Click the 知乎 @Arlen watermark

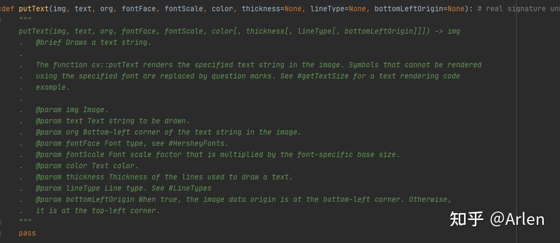click(497, 219)
